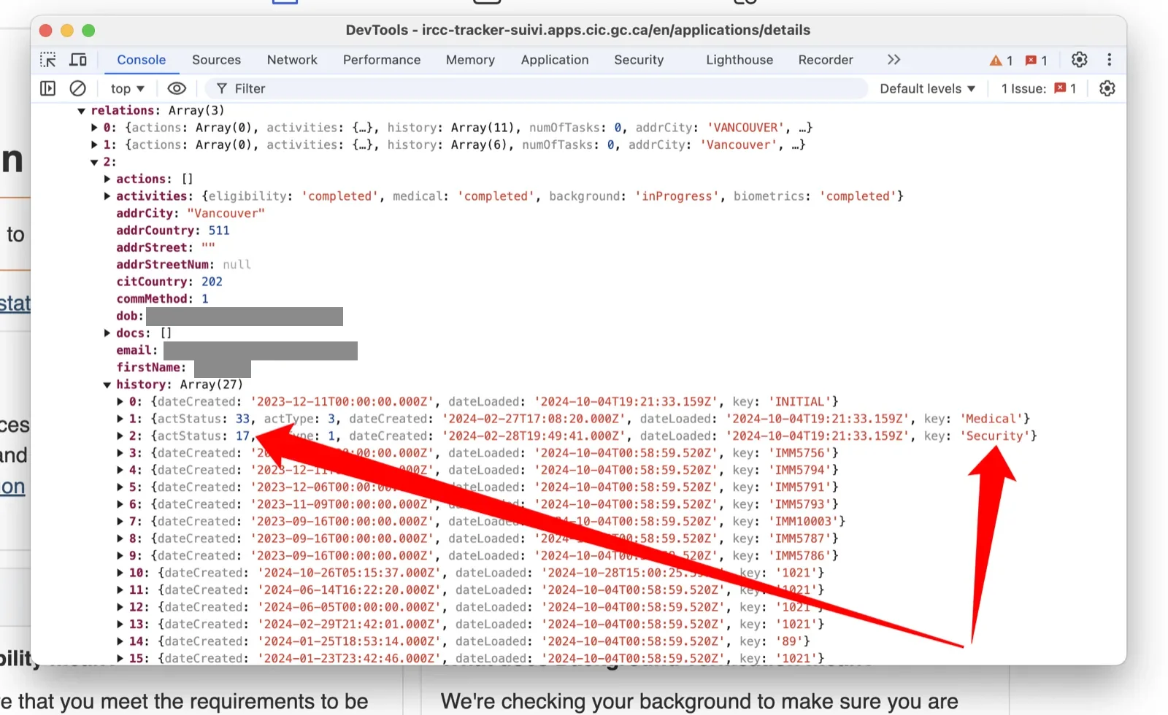The width and height of the screenshot is (1168, 715).
Task: Clear the console with the ban icon
Action: 77,88
